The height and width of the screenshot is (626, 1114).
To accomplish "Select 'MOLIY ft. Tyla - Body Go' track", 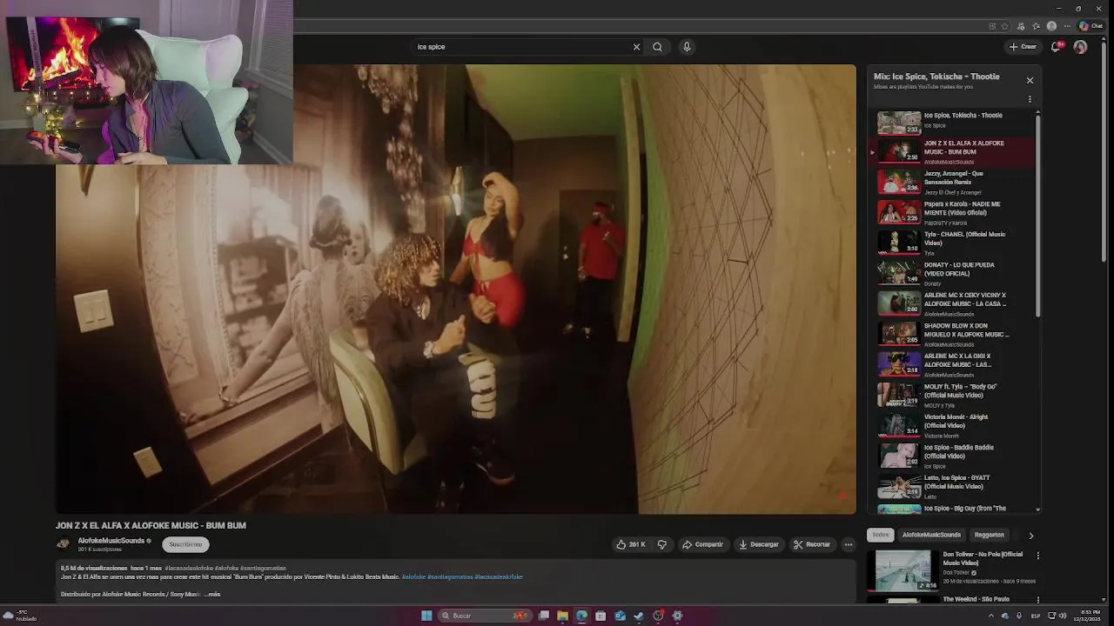I will pyautogui.click(x=953, y=395).
